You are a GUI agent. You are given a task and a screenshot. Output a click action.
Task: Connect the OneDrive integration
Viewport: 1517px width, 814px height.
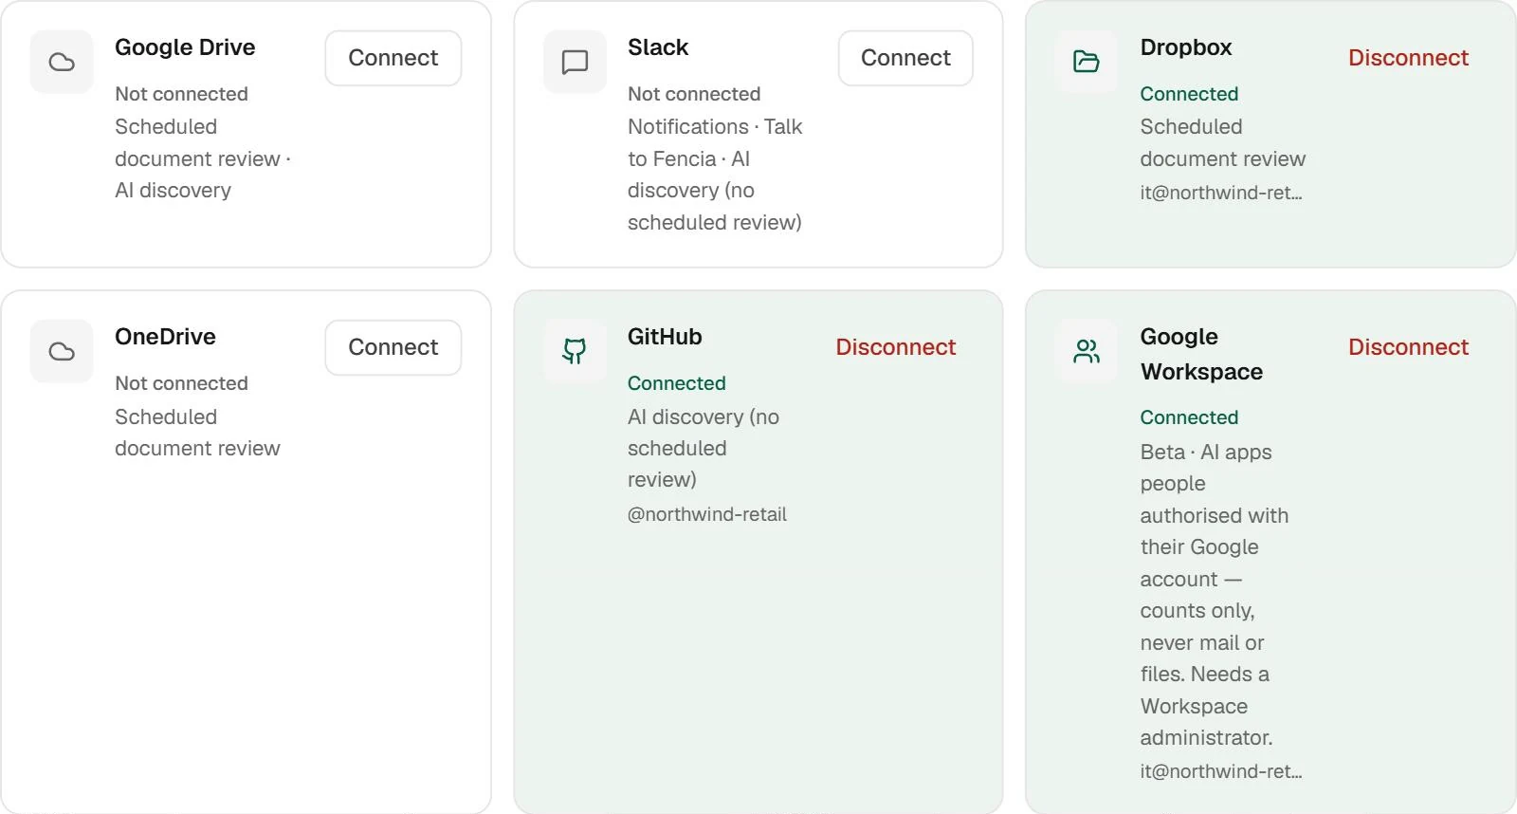(393, 347)
